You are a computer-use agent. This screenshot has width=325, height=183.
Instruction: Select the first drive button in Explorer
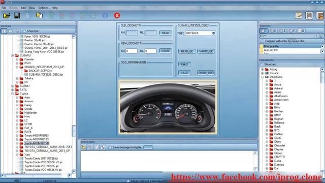(264, 30)
